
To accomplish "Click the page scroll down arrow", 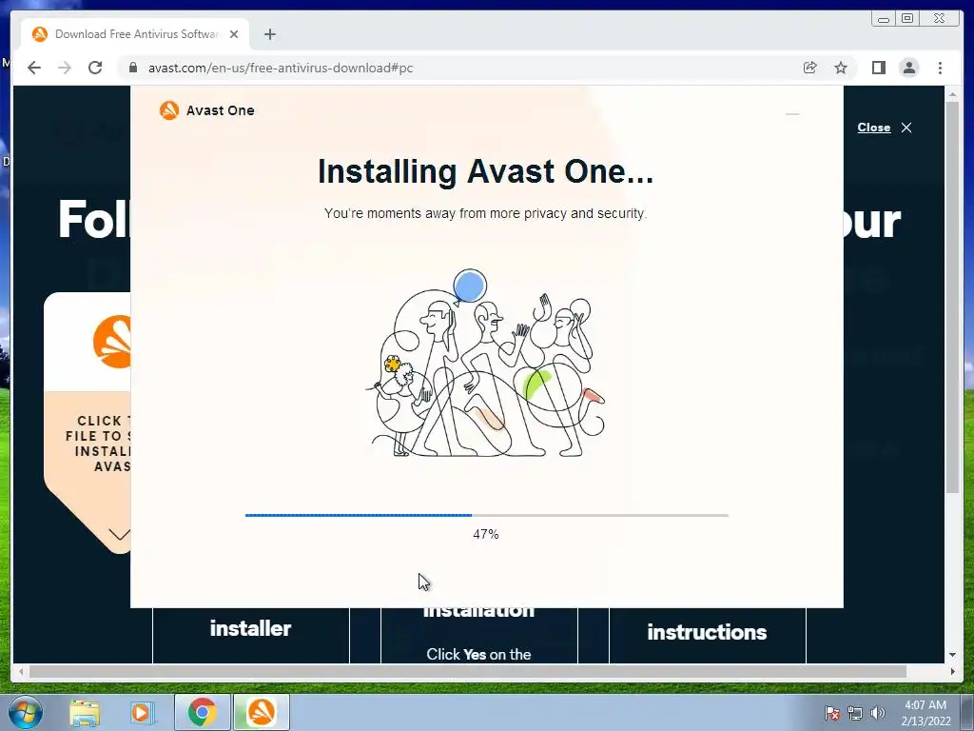I will tap(952, 655).
